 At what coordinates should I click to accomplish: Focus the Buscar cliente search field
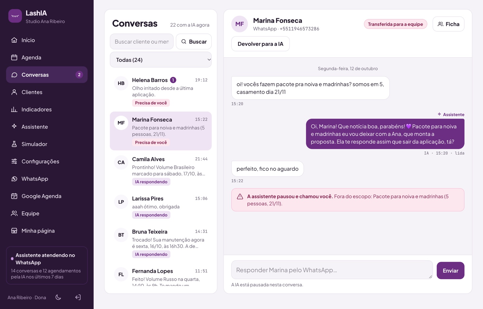142,42
